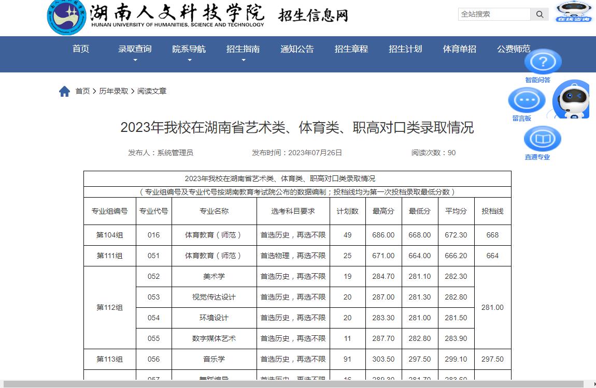Click code 051 cell
Screen dimensions: 596x388
coord(153,256)
